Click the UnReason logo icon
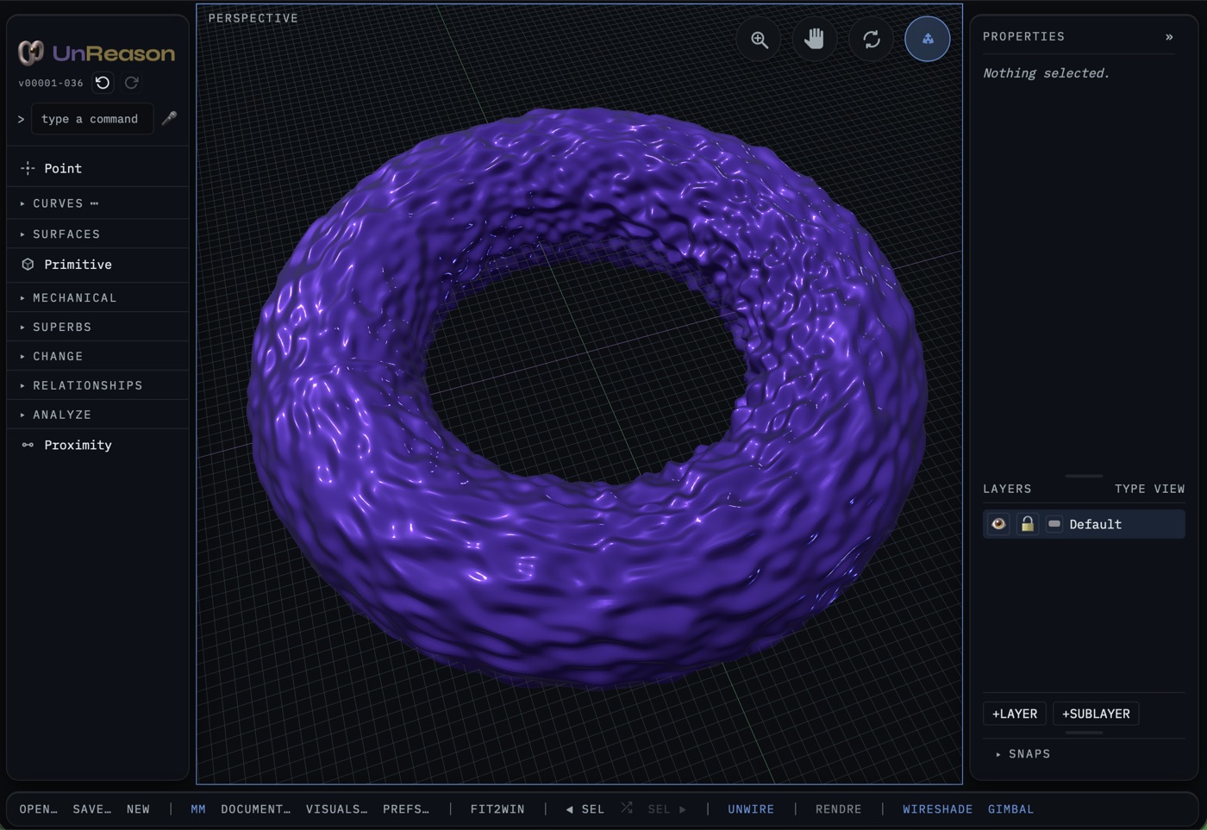 (31, 53)
